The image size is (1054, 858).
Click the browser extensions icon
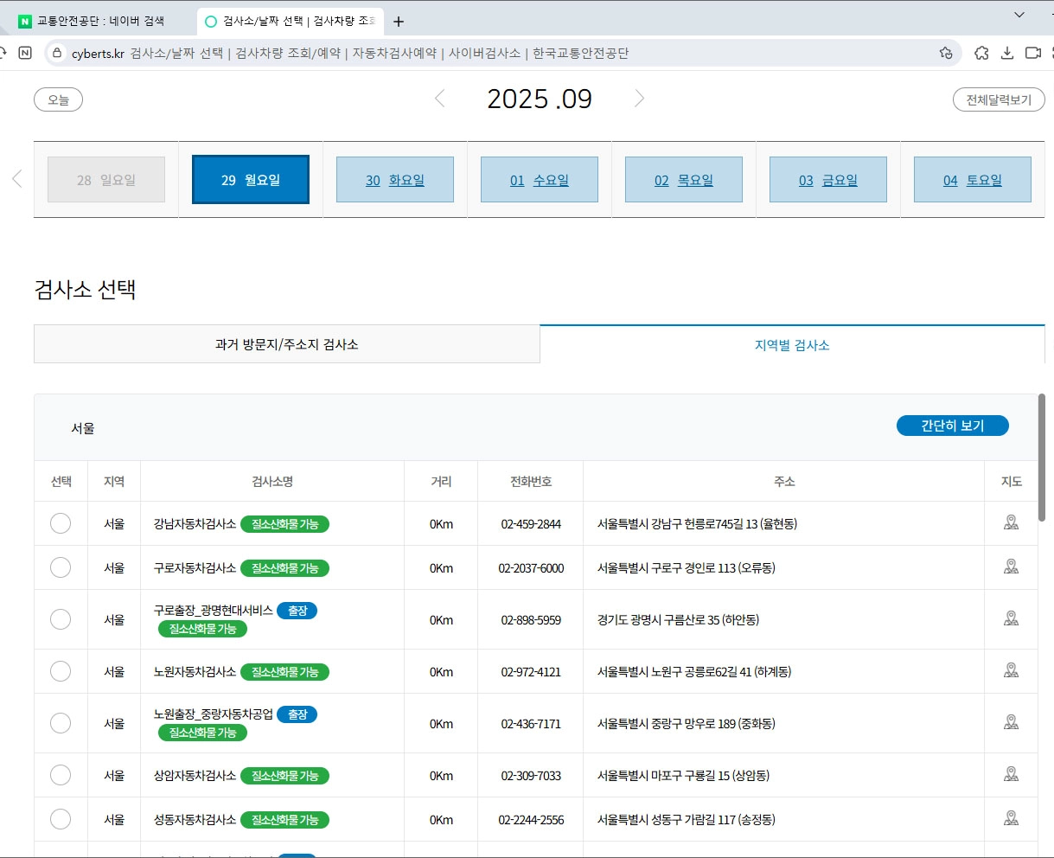[x=981, y=53]
